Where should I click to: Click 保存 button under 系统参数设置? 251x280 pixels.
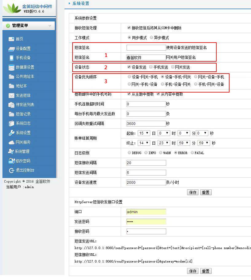point(193,192)
